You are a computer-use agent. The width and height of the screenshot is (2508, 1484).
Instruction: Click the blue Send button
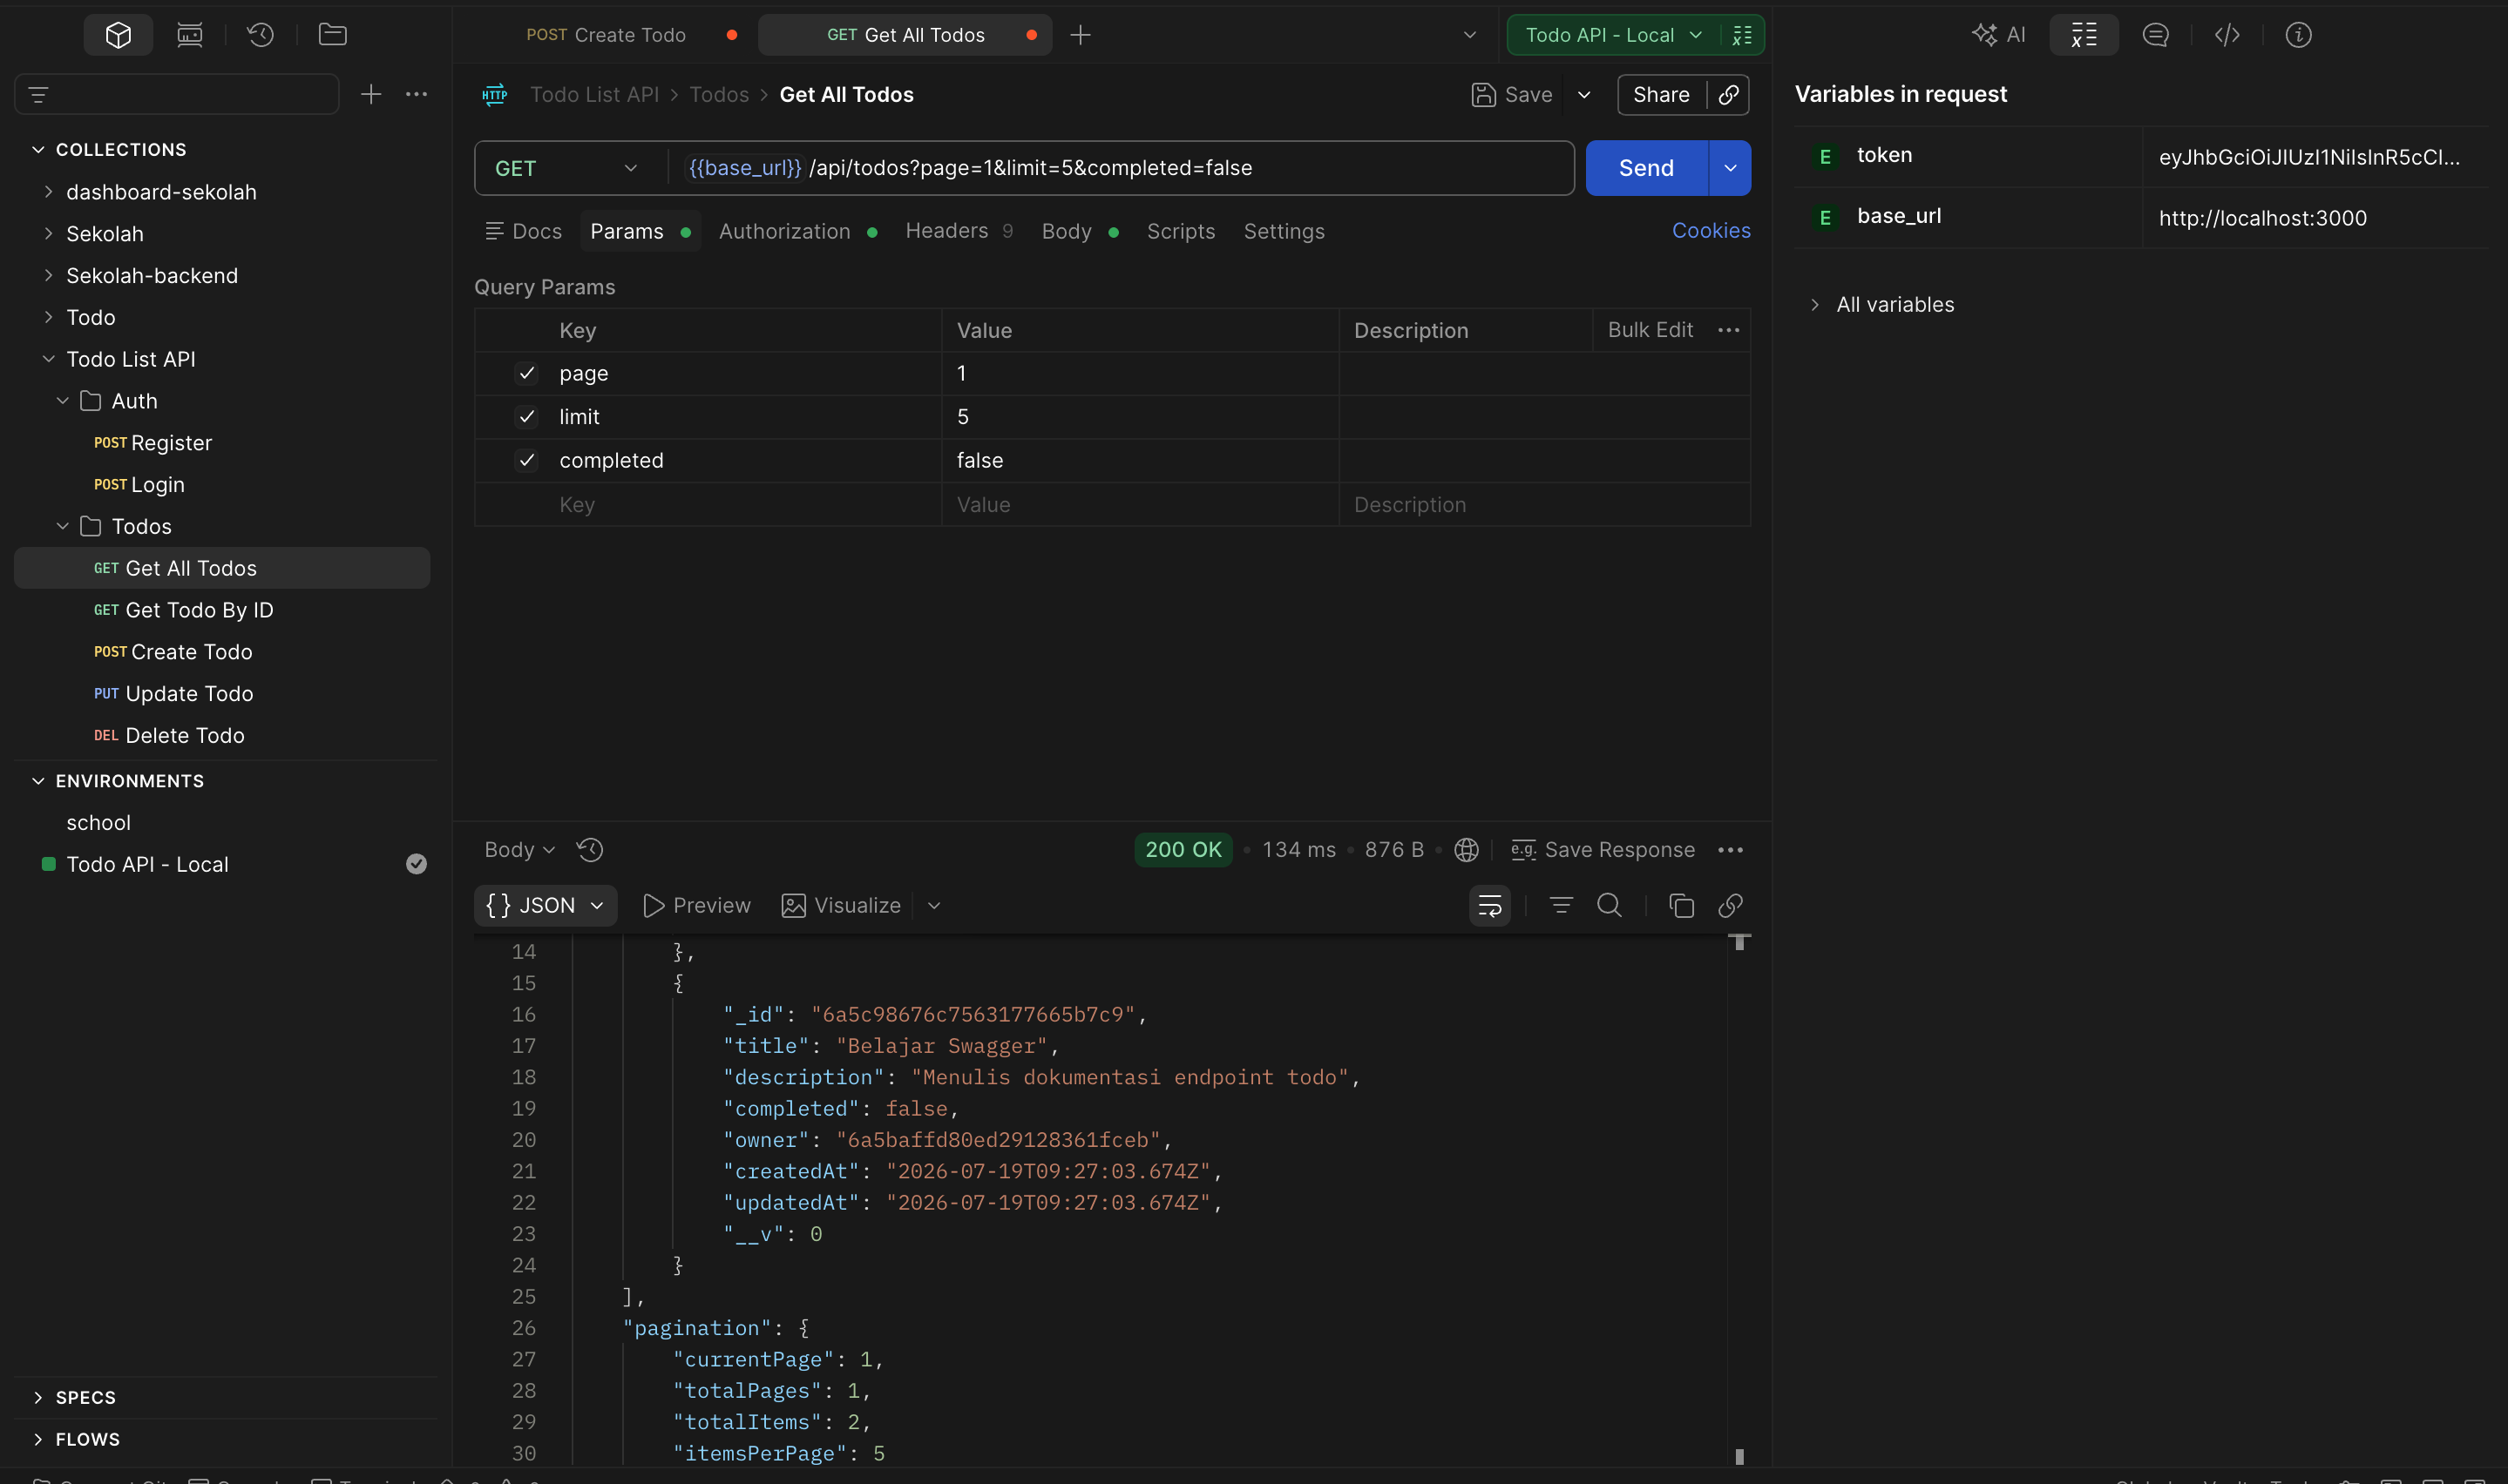pyautogui.click(x=1645, y=168)
